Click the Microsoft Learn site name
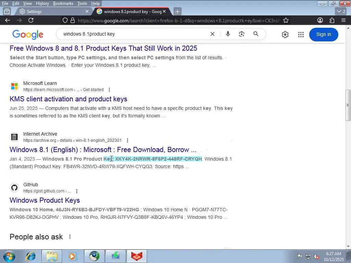The height and width of the screenshot is (263, 351). point(40,83)
